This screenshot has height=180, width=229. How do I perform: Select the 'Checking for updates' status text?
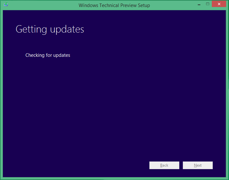[x=48, y=55]
